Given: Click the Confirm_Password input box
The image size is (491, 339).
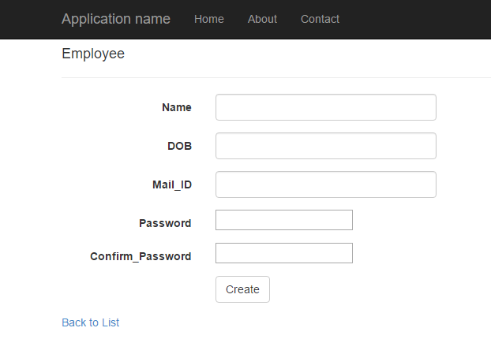Looking at the screenshot, I should tap(284, 253).
